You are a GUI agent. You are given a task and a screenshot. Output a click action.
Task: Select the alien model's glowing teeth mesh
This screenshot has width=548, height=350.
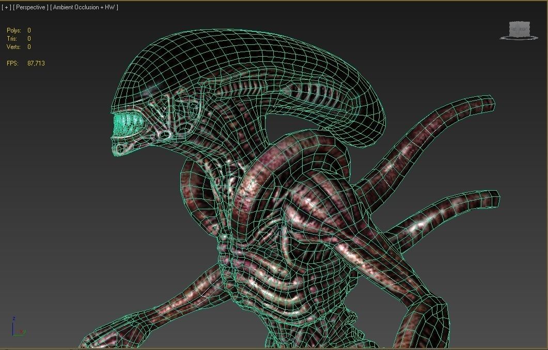click(x=128, y=123)
